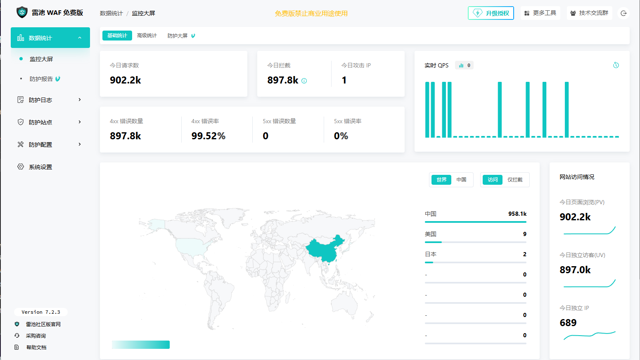
Task: Click the badge icon next to 防护报告
Action: (x=58, y=79)
